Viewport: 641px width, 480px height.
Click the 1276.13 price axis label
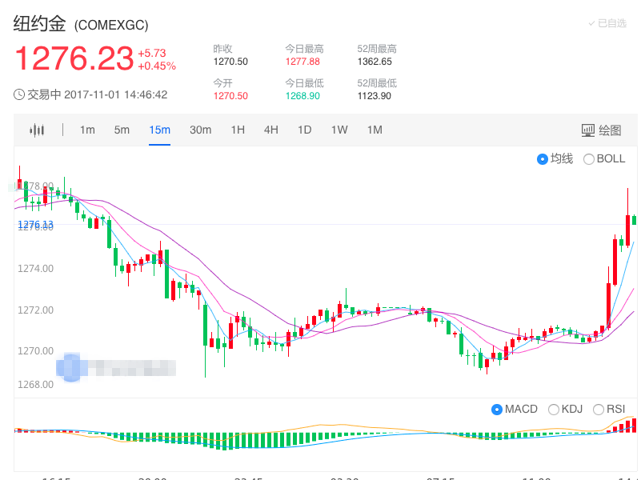[35, 226]
